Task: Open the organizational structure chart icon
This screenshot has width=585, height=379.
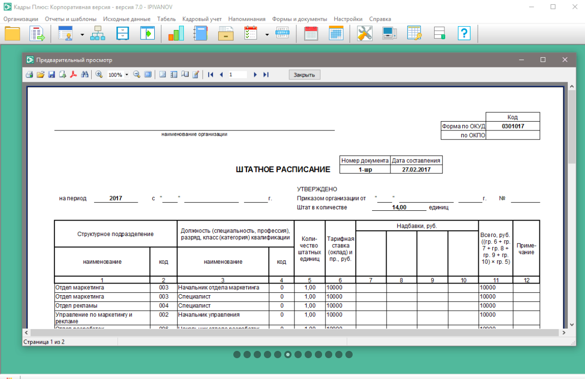Action: pyautogui.click(x=97, y=33)
